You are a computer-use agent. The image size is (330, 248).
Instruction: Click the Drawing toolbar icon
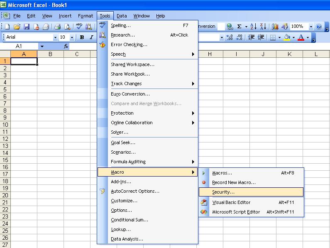pyautogui.click(x=284, y=26)
